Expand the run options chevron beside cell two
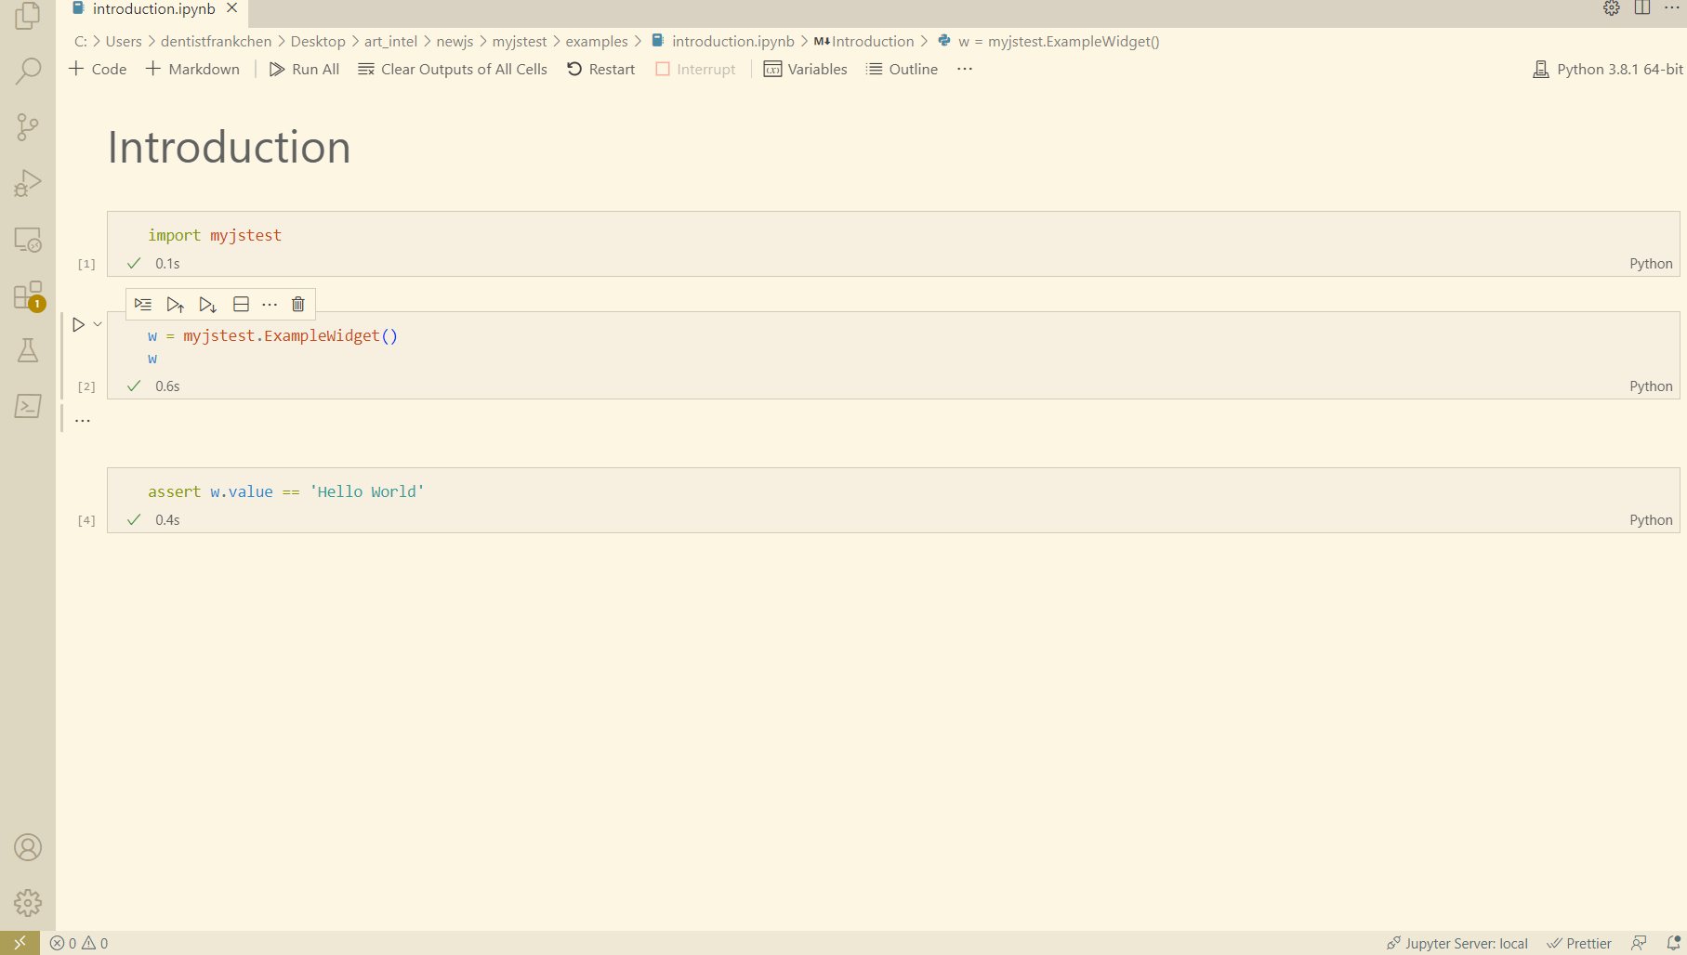 tap(98, 324)
